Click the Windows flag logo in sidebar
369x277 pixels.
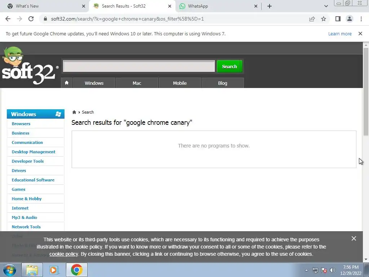[58, 114]
